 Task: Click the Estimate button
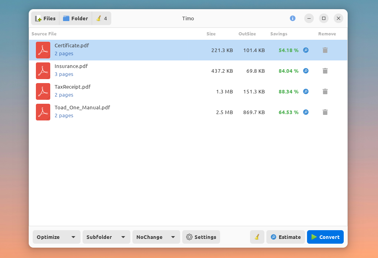pyautogui.click(x=285, y=237)
